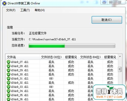Select the d3dx9_32.dll file name
The height and width of the screenshot is (101, 127).
(20, 83)
